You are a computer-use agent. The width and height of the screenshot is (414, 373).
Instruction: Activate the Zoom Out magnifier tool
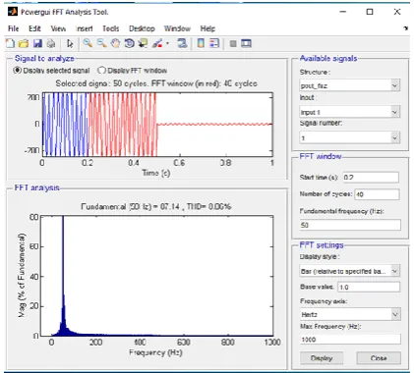(101, 43)
